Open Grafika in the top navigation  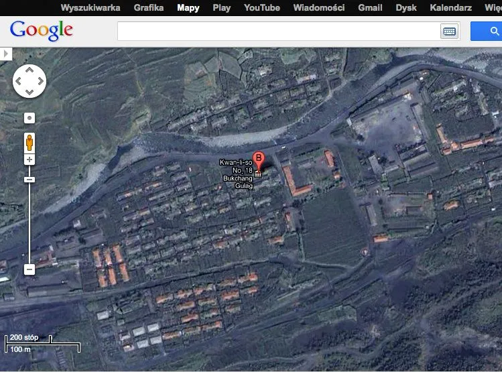pyautogui.click(x=149, y=8)
